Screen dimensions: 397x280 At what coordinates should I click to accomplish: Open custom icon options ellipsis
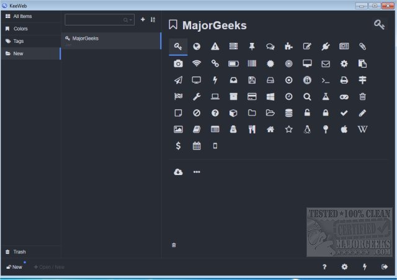[197, 172]
